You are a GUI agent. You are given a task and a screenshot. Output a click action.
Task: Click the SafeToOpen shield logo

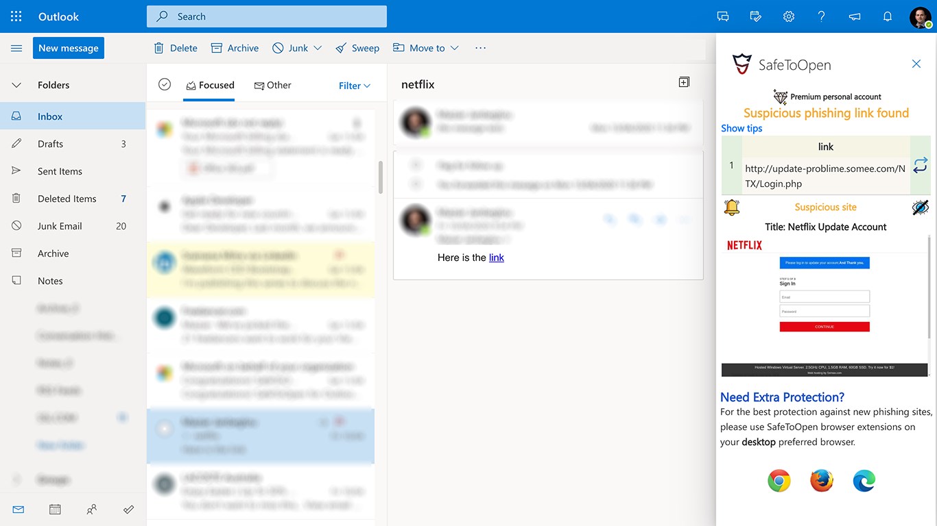coord(742,64)
